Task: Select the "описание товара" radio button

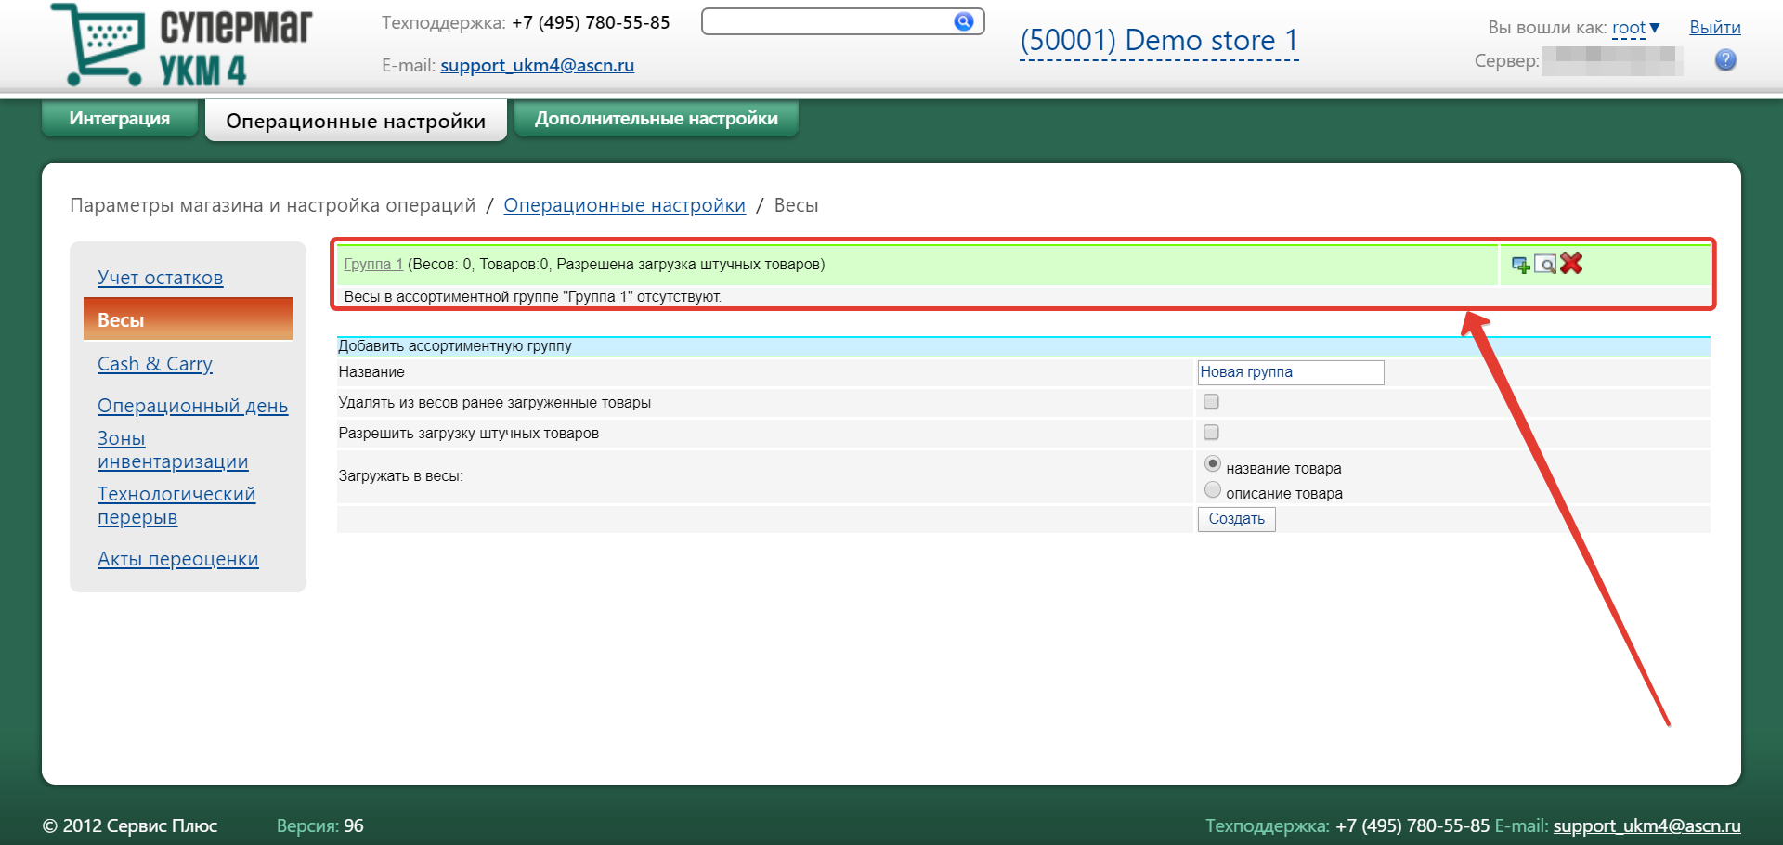Action: [1213, 490]
